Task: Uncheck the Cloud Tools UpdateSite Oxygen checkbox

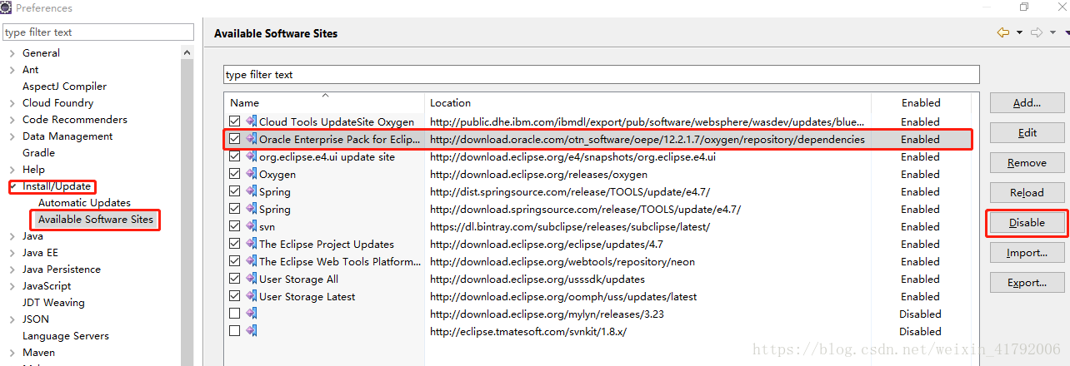Action: coord(234,121)
